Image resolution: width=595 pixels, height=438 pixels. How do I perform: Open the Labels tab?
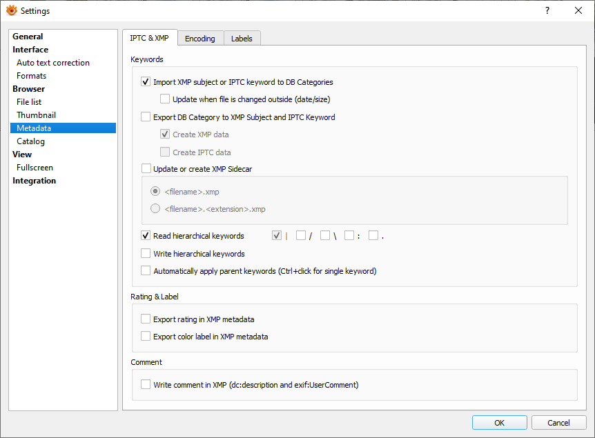click(242, 39)
